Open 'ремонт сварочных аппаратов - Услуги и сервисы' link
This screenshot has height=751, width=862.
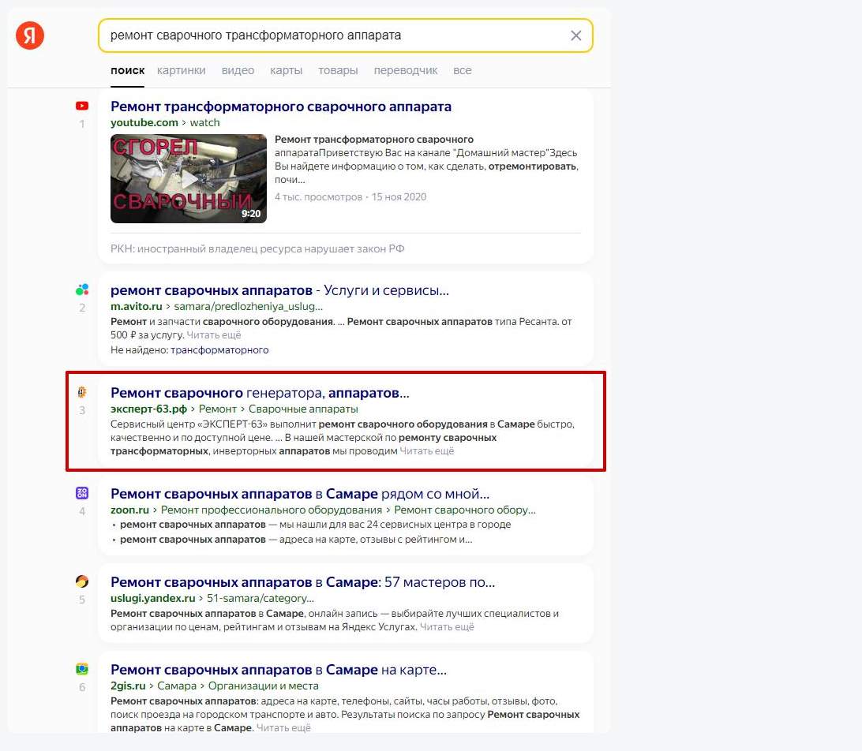click(279, 290)
